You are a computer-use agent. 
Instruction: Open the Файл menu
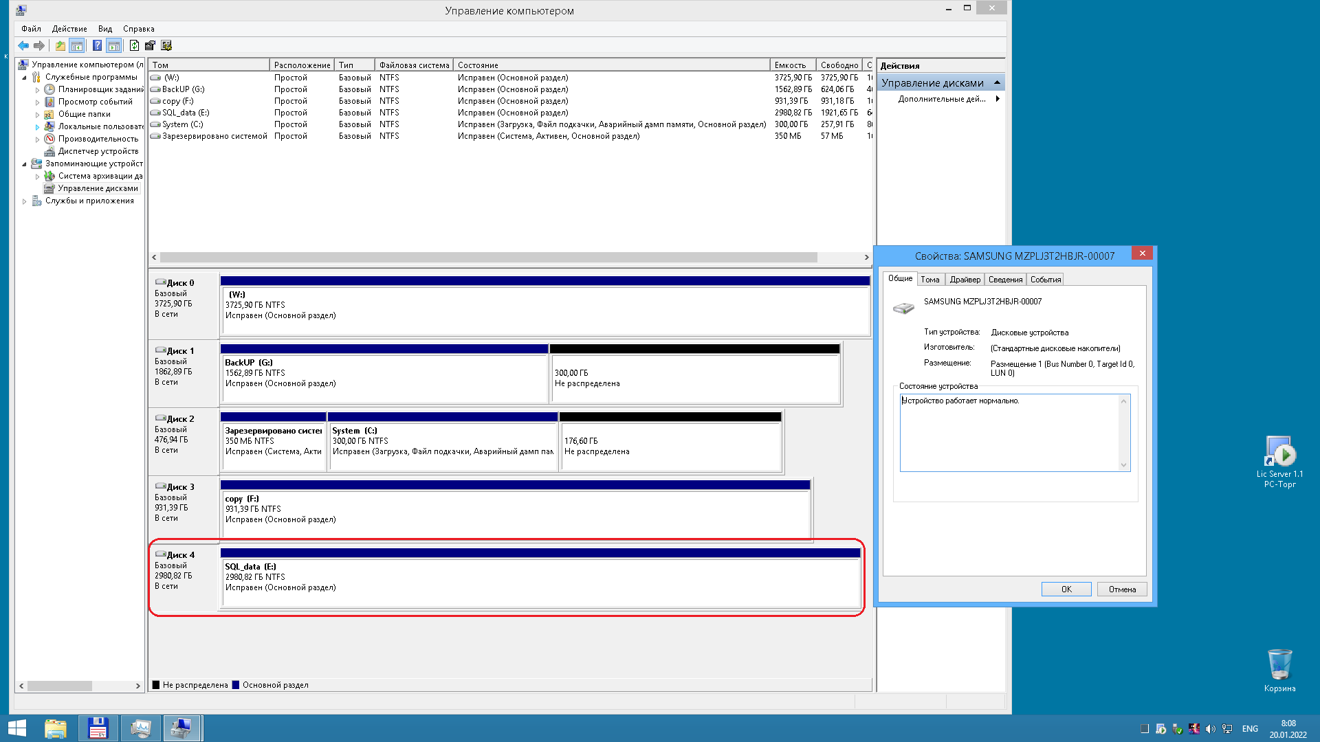click(x=31, y=29)
